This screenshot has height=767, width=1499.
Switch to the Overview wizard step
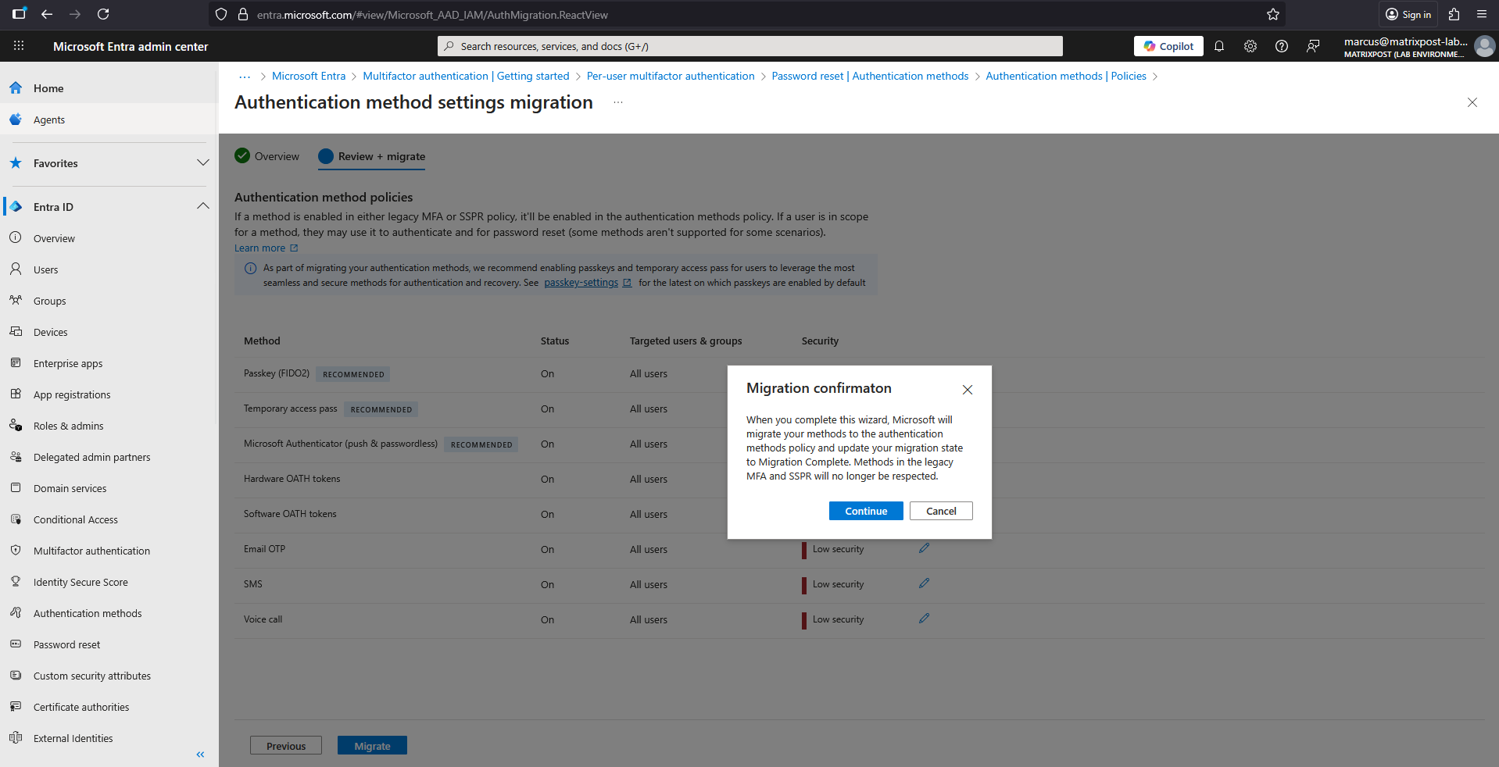click(267, 156)
